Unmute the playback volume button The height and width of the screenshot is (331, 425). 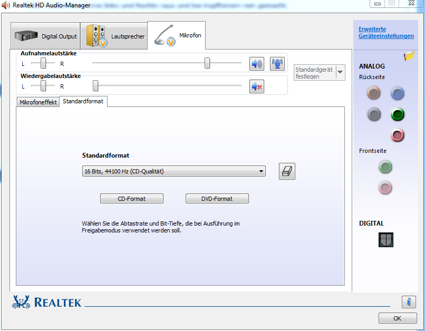tap(256, 86)
